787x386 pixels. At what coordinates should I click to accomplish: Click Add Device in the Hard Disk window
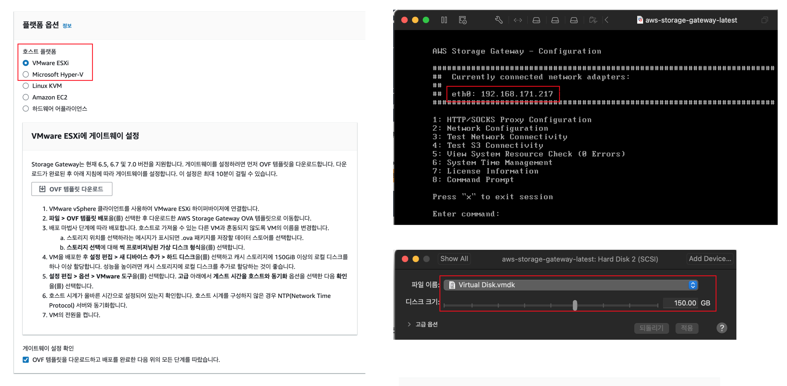709,258
